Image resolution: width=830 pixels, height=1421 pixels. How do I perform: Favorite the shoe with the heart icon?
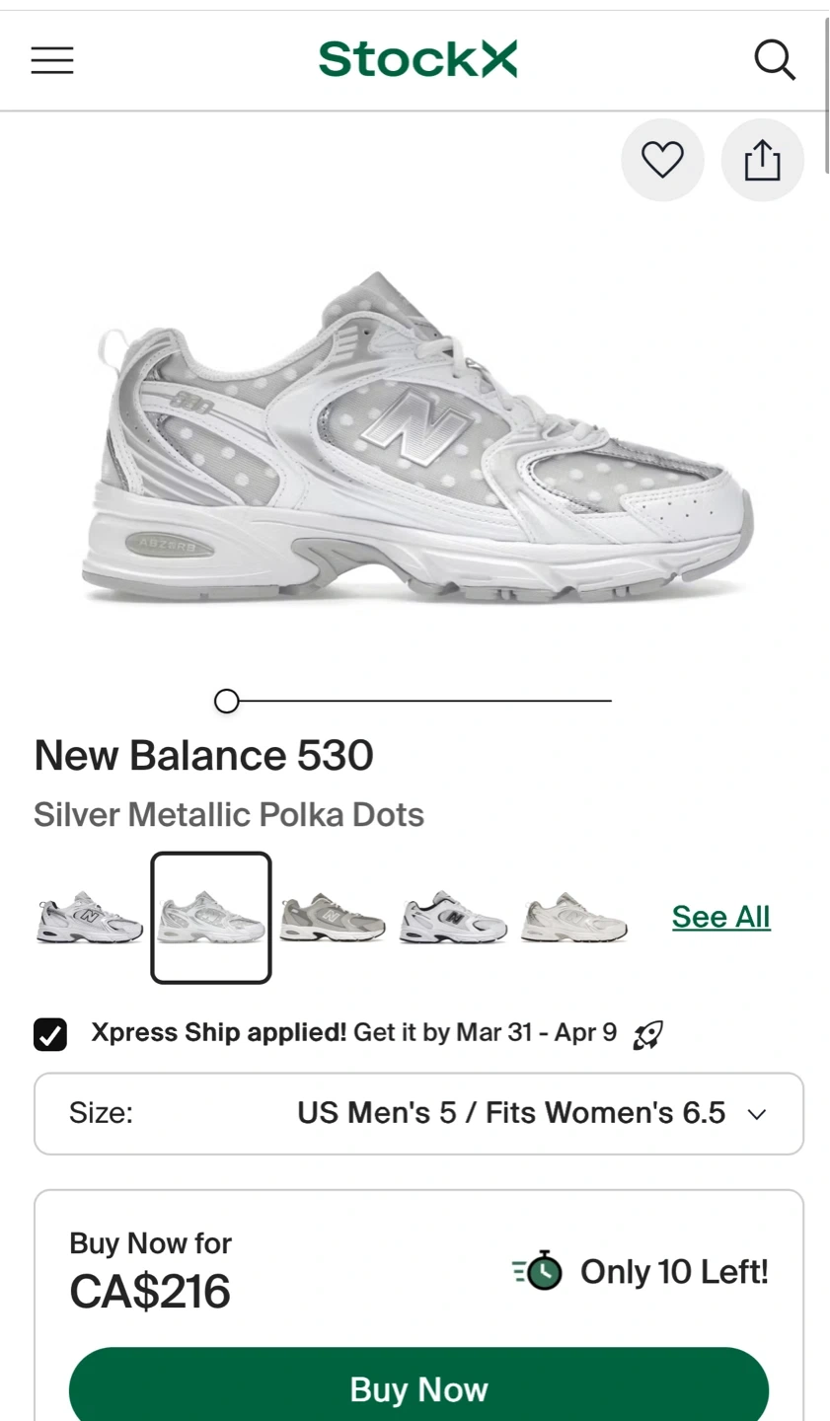(x=662, y=160)
